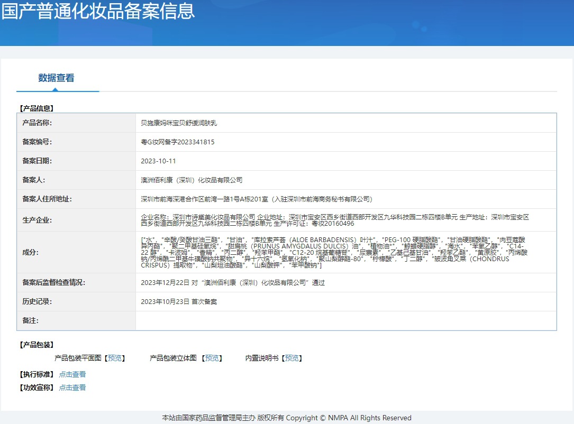Click the filer address starting 深圳市前海深港合作区
The width and height of the screenshot is (574, 424).
257,199
